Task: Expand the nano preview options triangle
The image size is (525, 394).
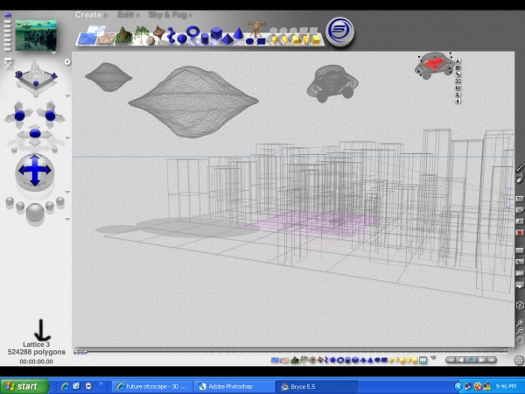Action: pos(53,53)
